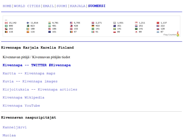Click the Sweden flag beside 141
The height and width of the screenshot is (137, 183).
(115, 29)
